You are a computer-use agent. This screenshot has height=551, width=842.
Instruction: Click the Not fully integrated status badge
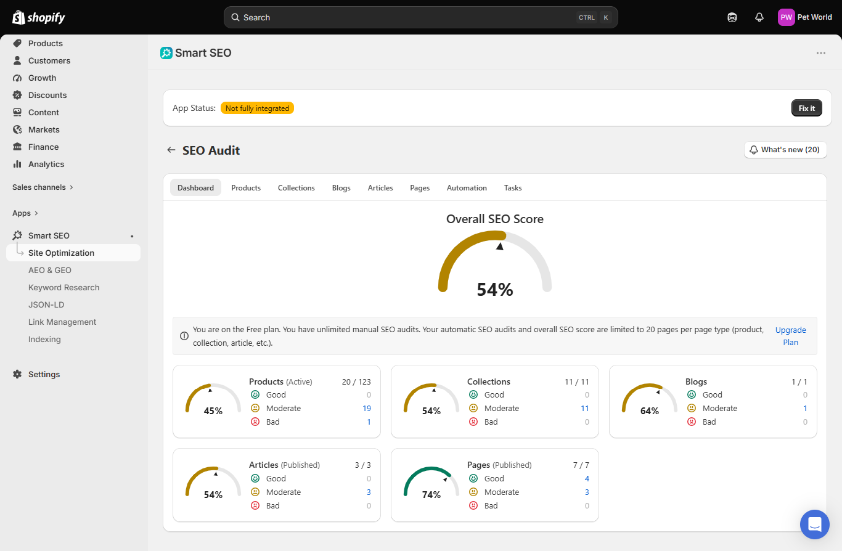pos(257,108)
